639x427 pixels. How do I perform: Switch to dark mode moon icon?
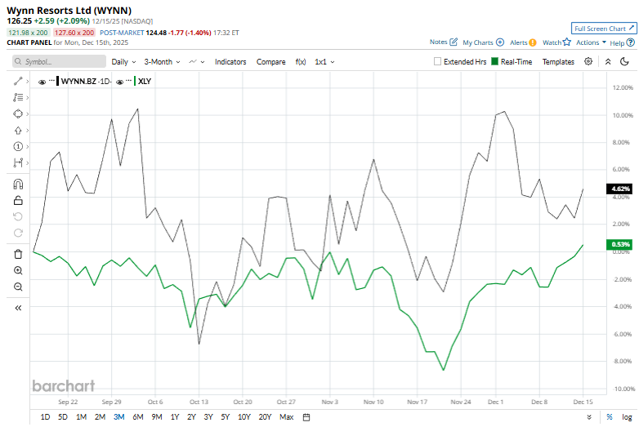[624, 61]
